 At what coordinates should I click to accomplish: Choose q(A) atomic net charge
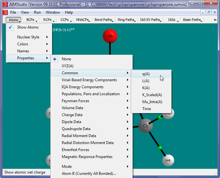click(x=146, y=74)
